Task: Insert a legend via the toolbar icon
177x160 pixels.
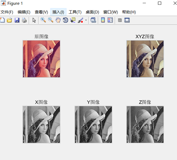Action: 110,20
